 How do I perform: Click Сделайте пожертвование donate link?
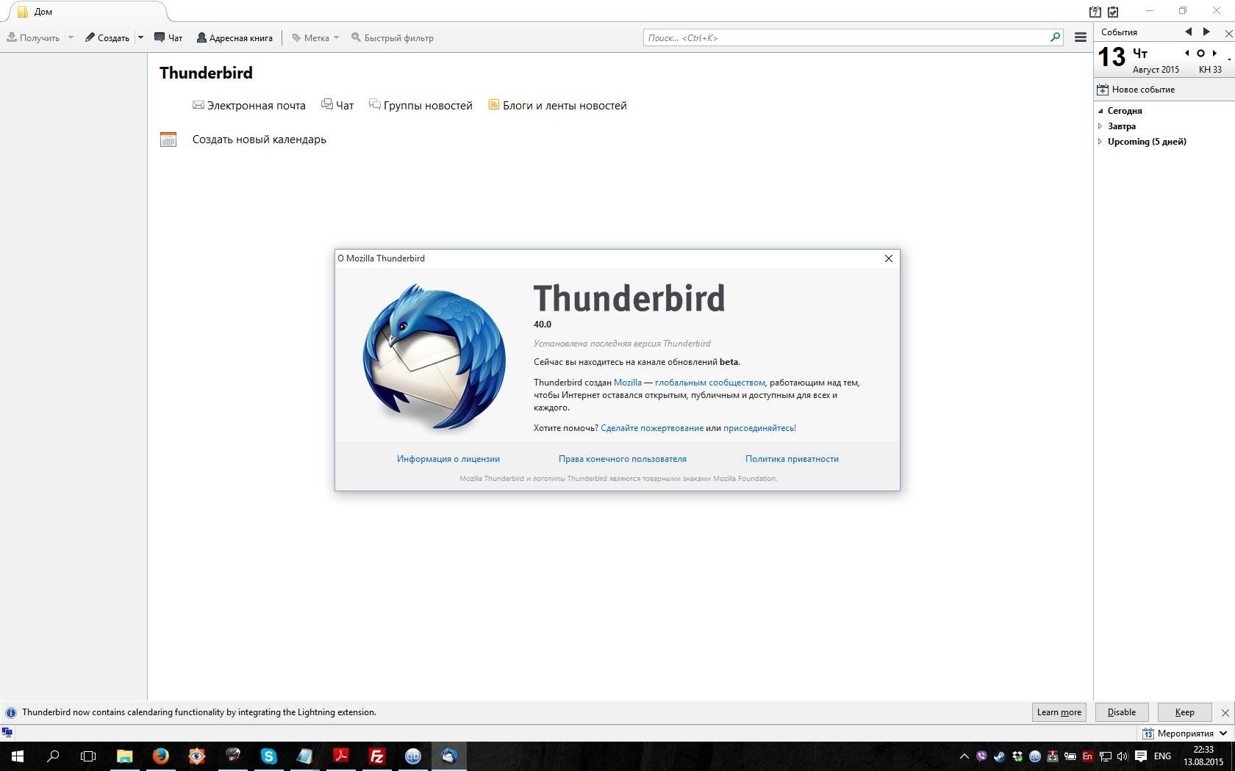point(652,428)
